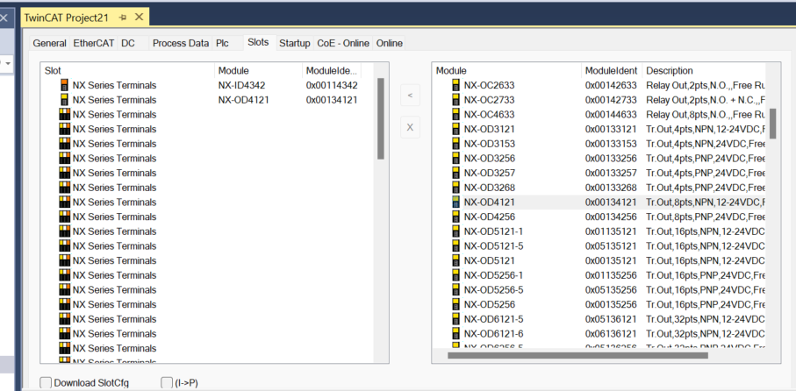
Task: Click the NX-OD5121-1 module icon
Action: 455,231
